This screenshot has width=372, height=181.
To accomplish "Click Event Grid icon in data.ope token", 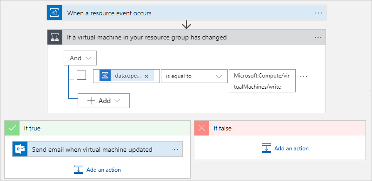I will (x=105, y=76).
